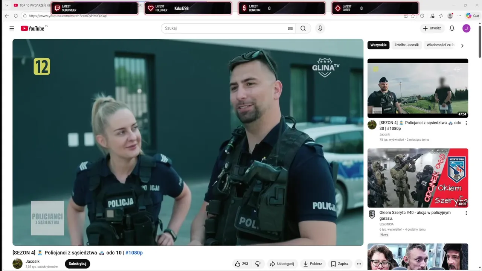Click the 3,03 tys. subskrybentów text
482x271 pixels.
coord(41,267)
